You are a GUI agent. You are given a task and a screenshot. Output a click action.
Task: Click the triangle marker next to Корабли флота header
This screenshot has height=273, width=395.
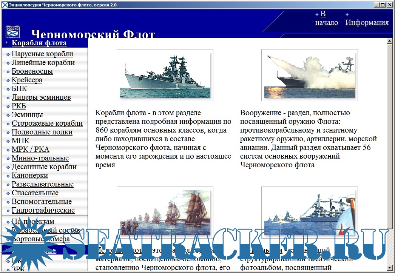tap(7, 43)
